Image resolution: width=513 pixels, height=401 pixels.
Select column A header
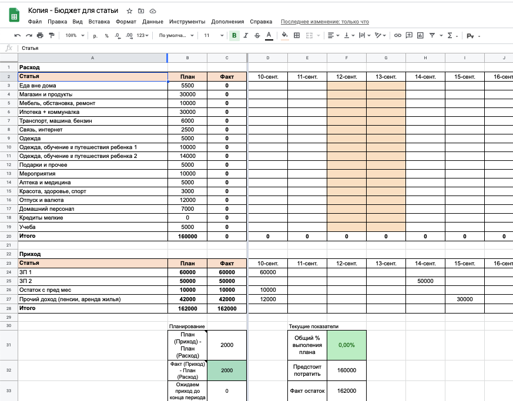[93, 58]
